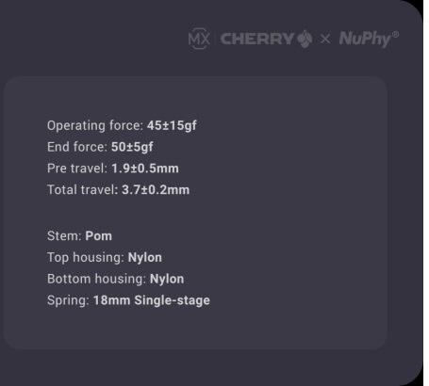
Task: Click the empty bottom of the specifications card
Action: (195, 330)
